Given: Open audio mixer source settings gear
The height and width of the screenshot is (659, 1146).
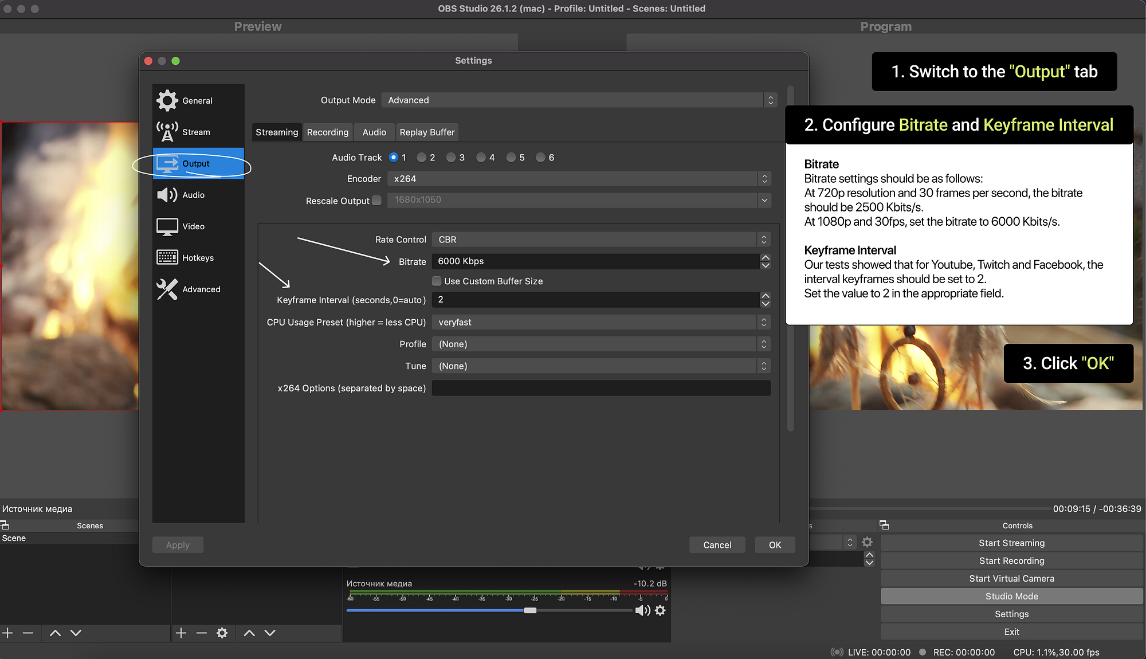Looking at the screenshot, I should 660,610.
